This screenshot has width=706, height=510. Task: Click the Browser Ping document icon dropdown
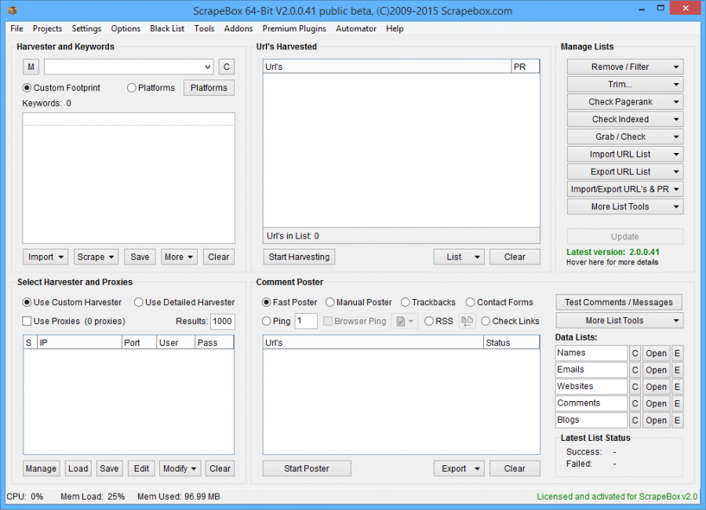(x=406, y=321)
